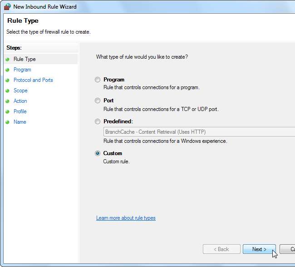The width and height of the screenshot is (295, 267).
Task: Click the green bullet beside Protocol and Ports
Action: pyautogui.click(x=7, y=81)
